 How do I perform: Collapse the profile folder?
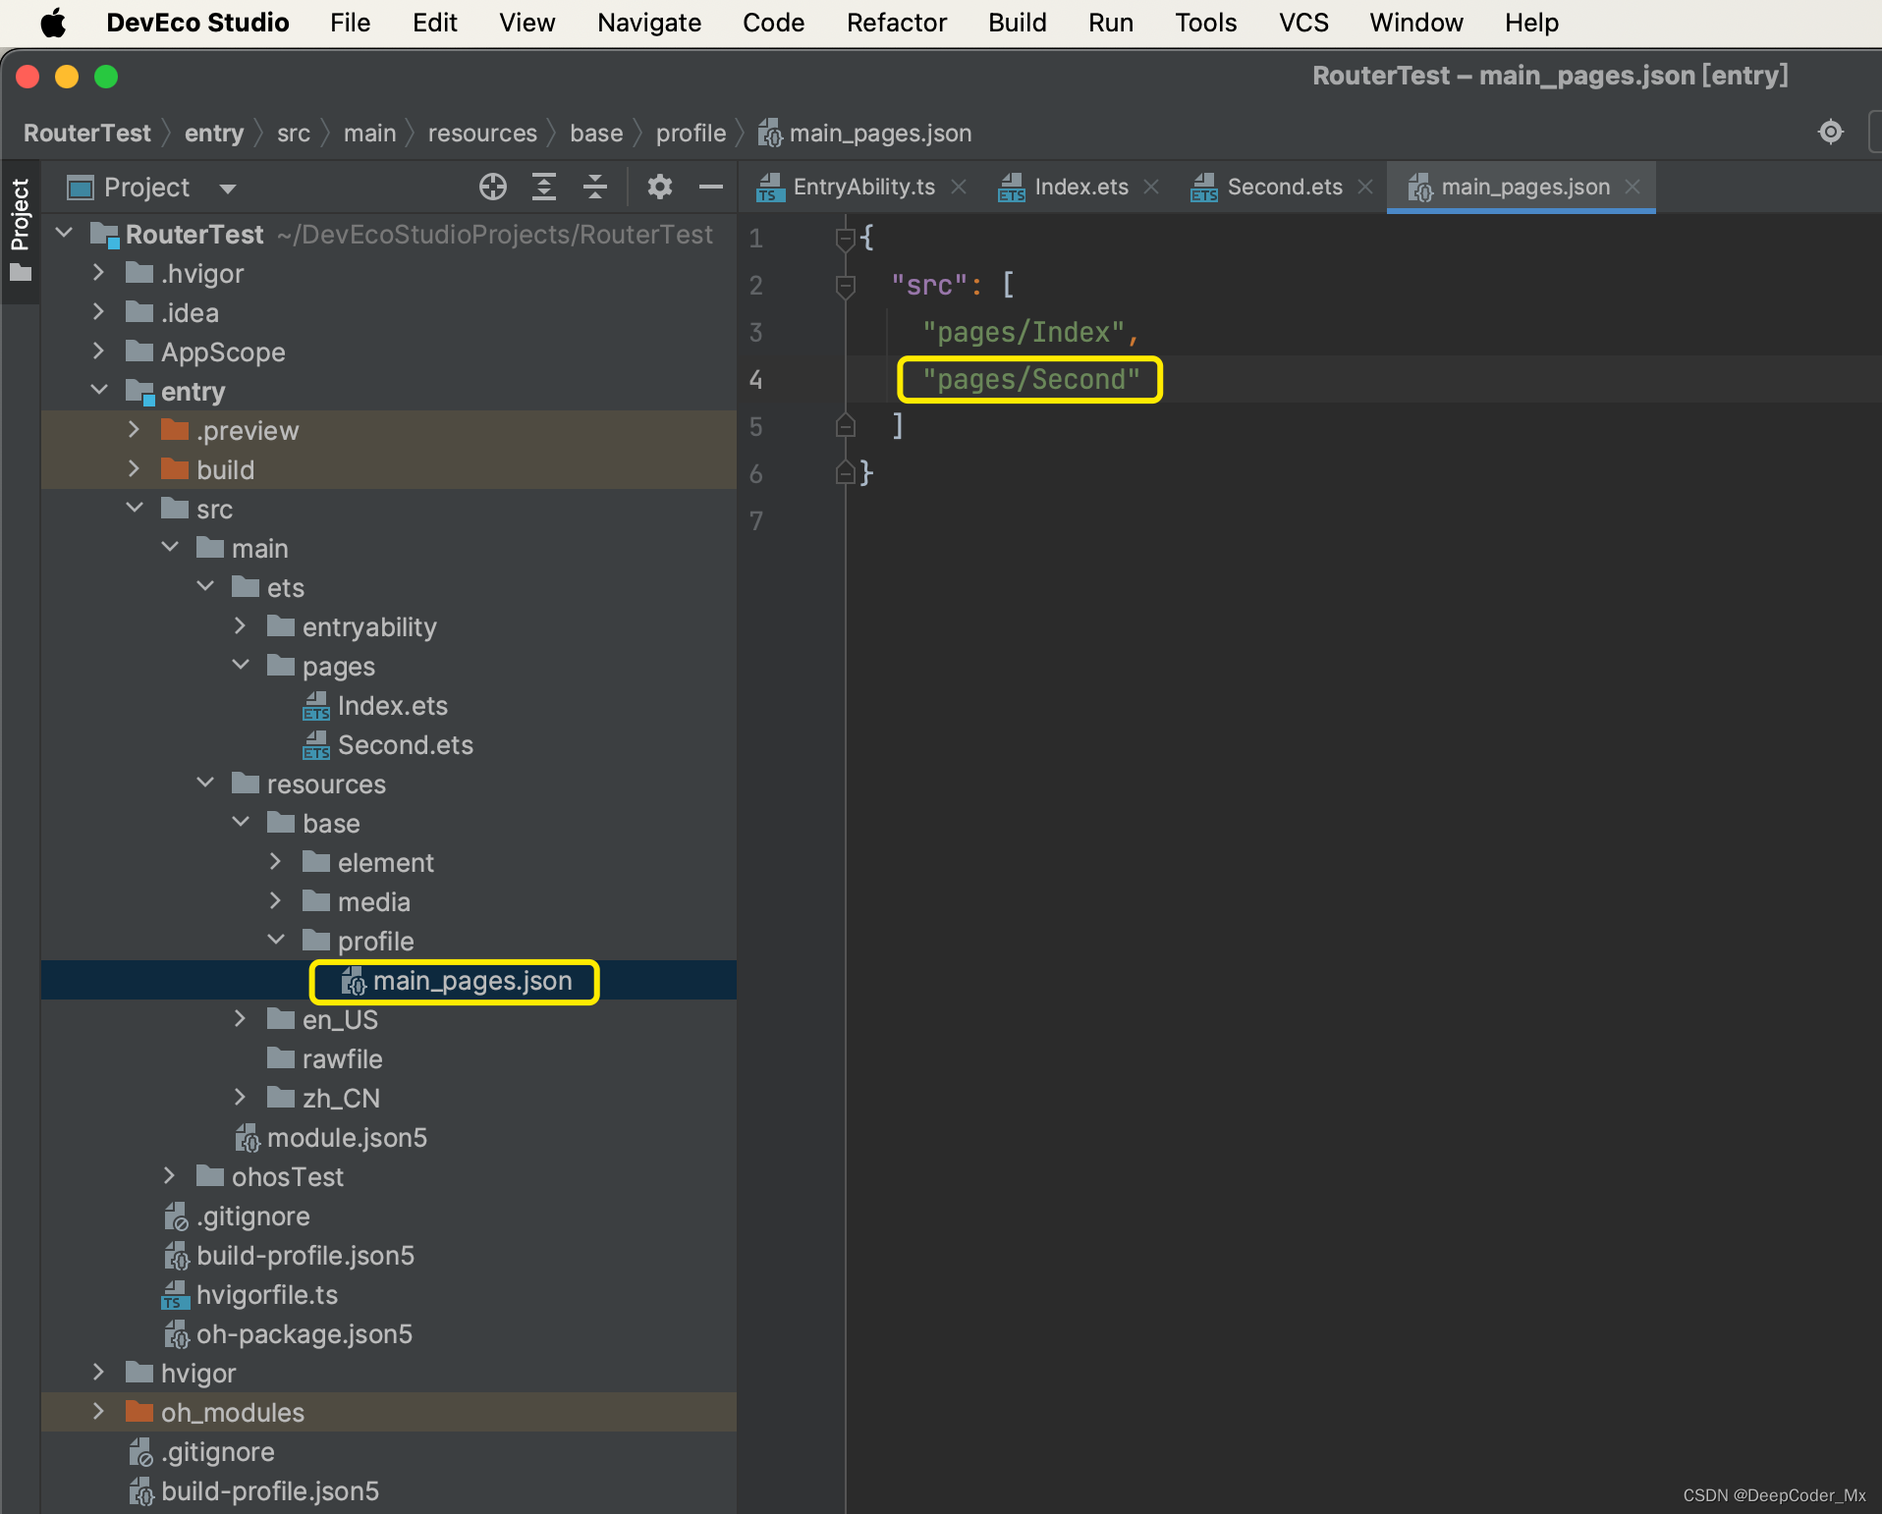[x=275, y=941]
